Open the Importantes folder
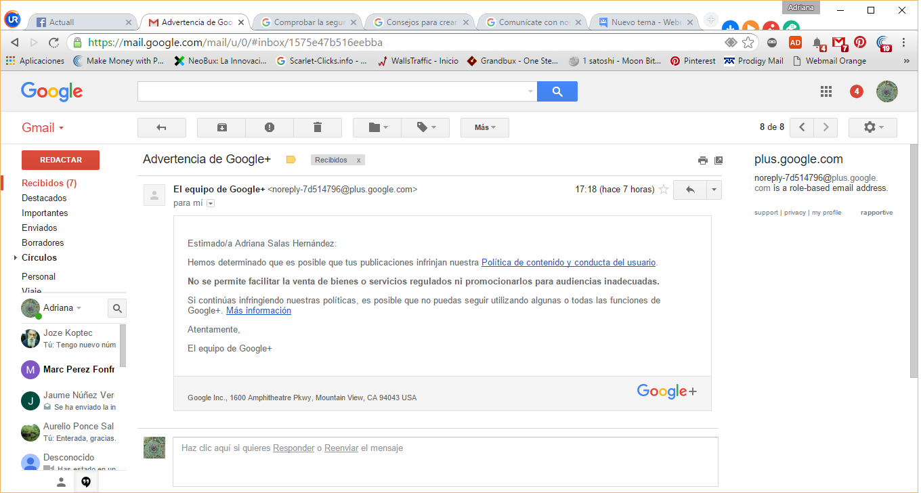 pos(45,213)
